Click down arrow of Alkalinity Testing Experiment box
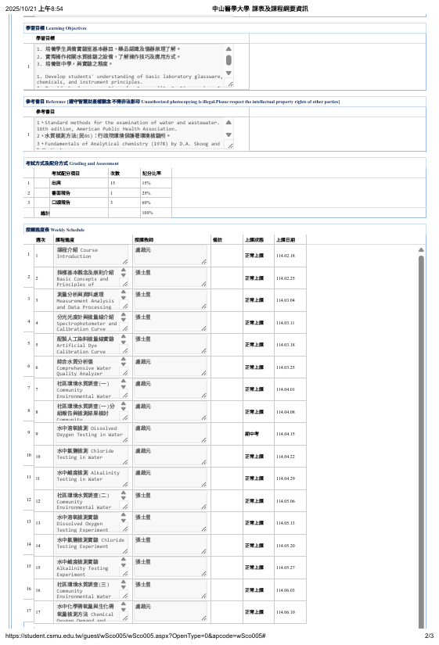 (124, 564)
